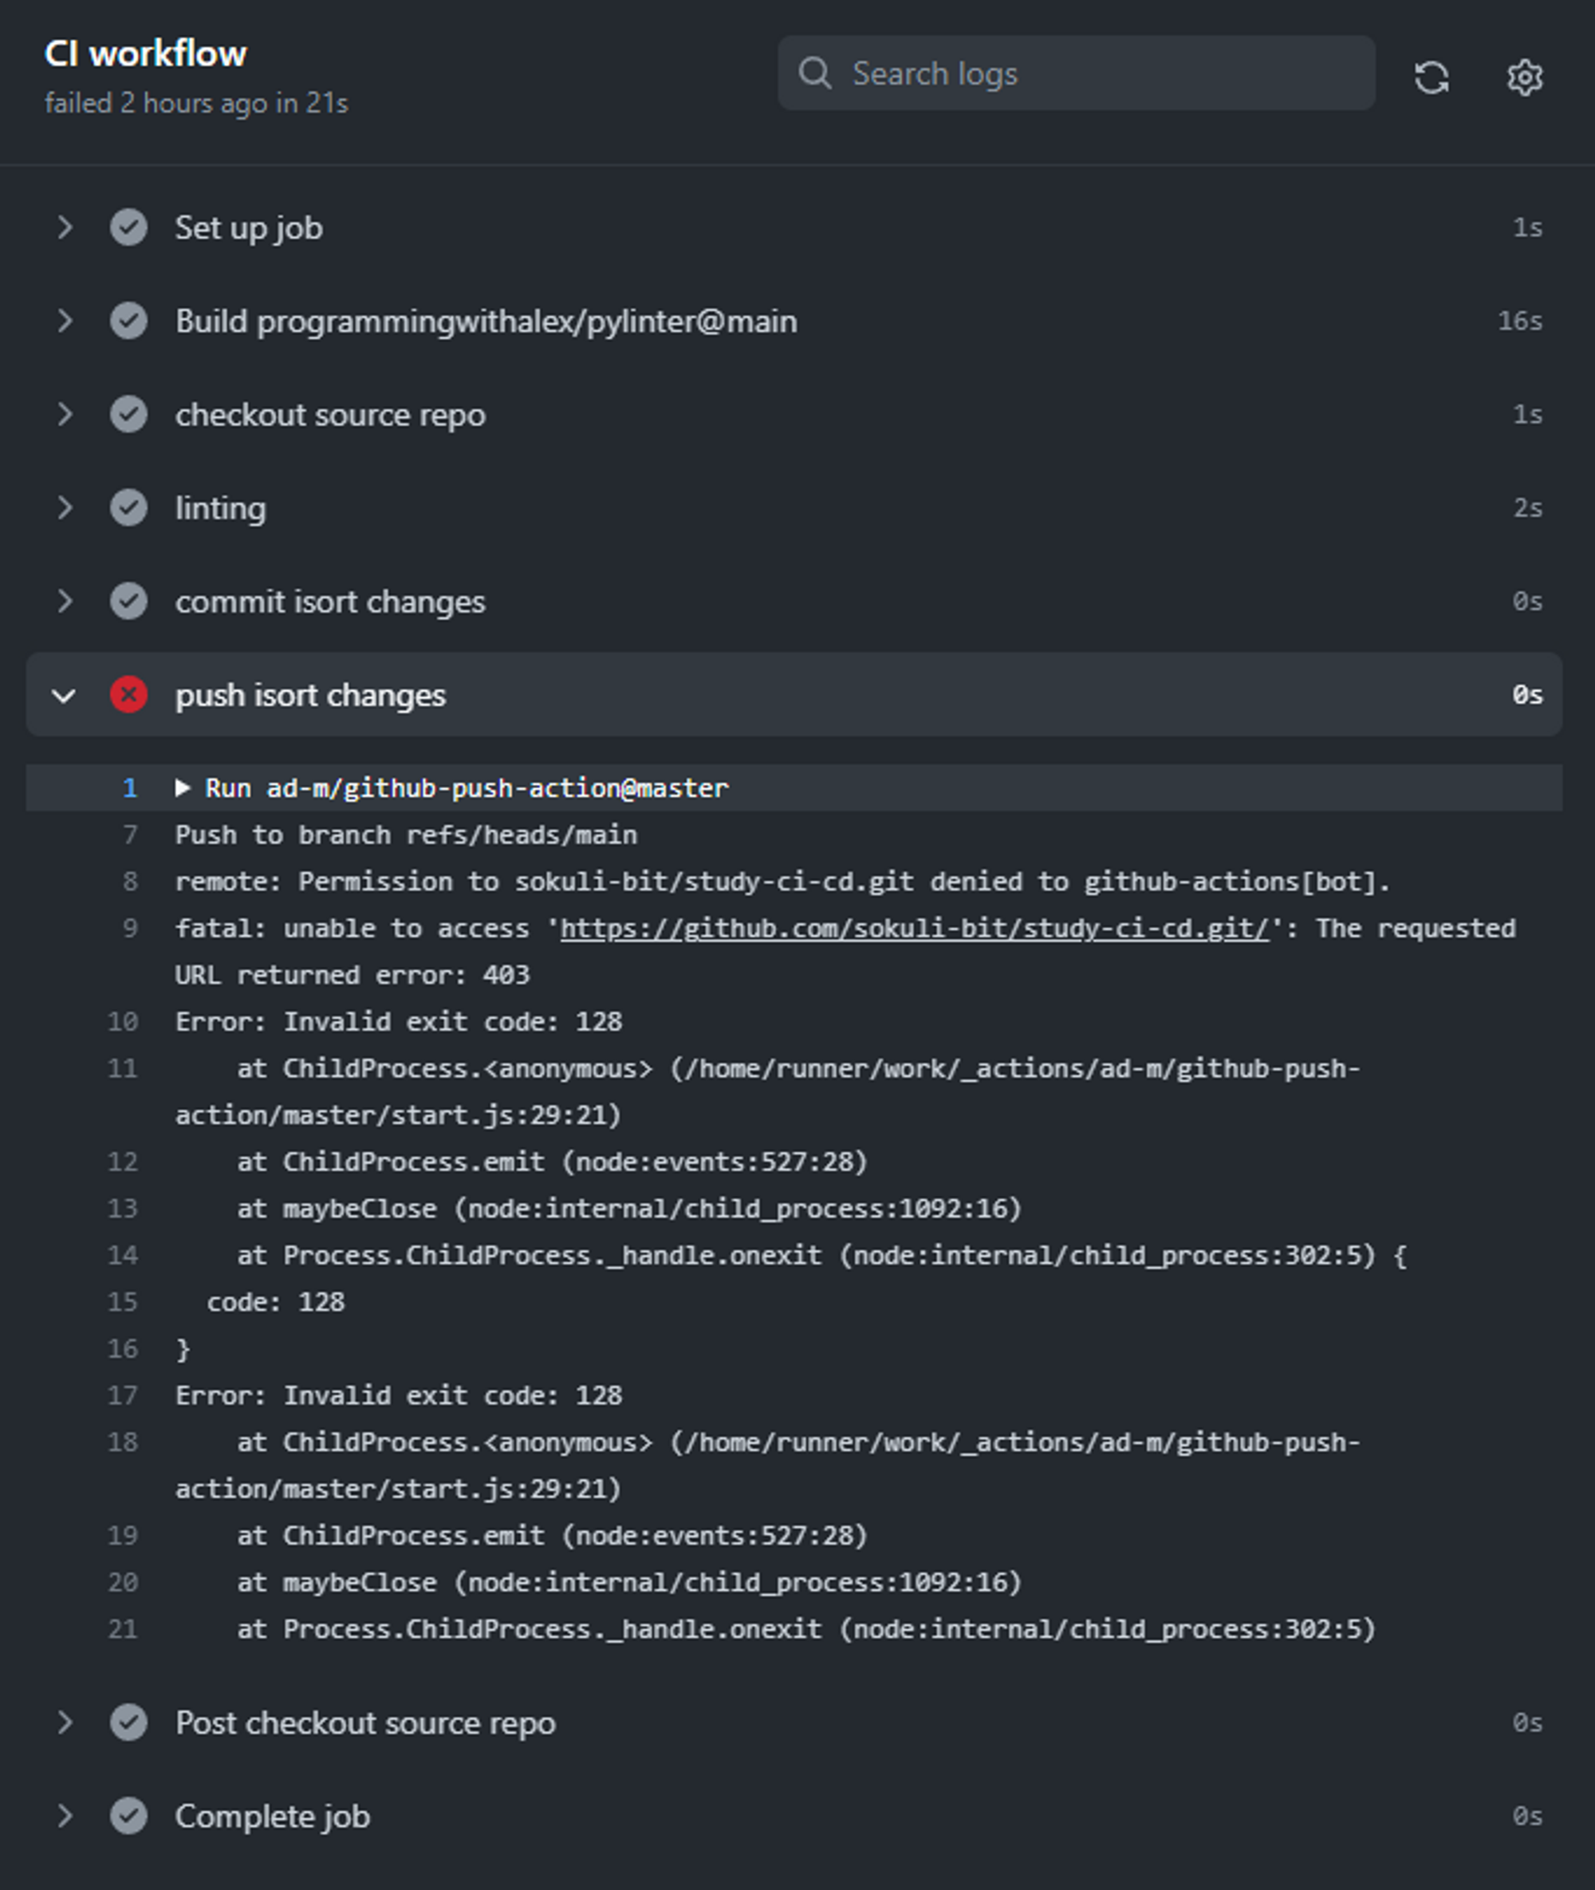
Task: Collapse the push isort changes step
Action: click(x=64, y=696)
